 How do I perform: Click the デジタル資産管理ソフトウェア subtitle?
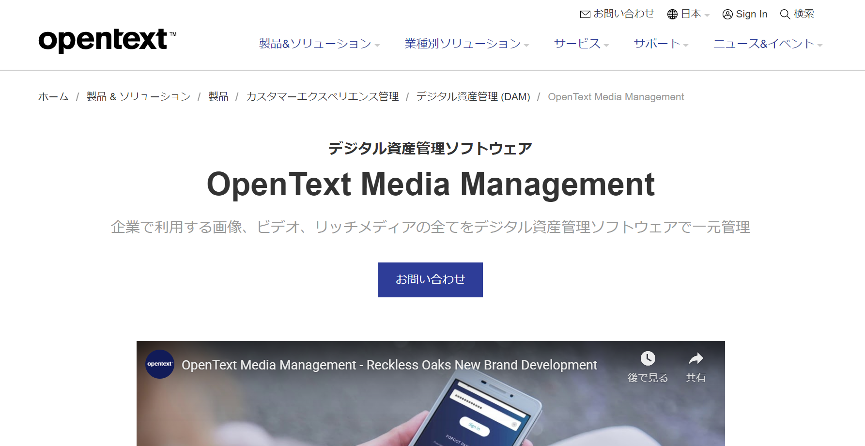431,148
